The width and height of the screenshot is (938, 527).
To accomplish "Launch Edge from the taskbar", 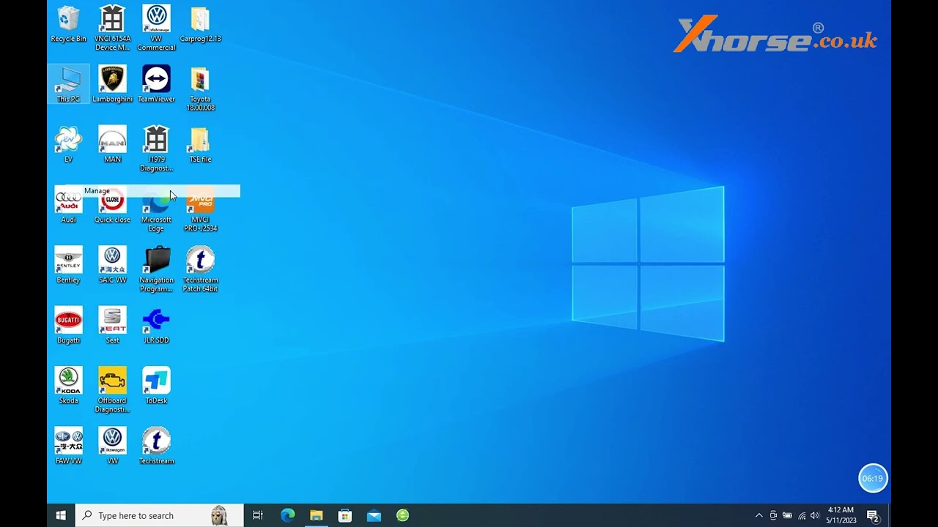I will tap(287, 515).
